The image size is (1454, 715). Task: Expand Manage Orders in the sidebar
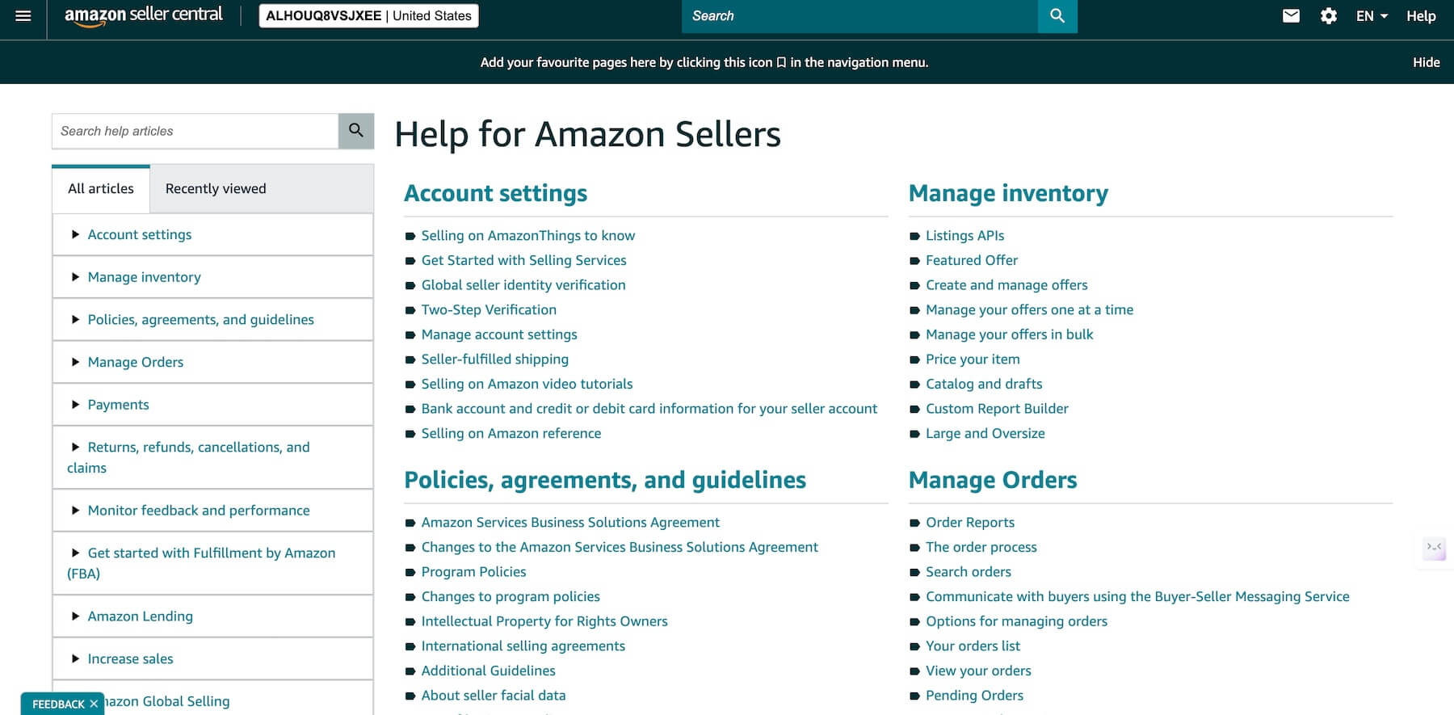click(x=134, y=362)
